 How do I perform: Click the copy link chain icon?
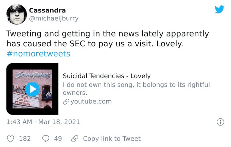pyautogui.click(x=74, y=139)
